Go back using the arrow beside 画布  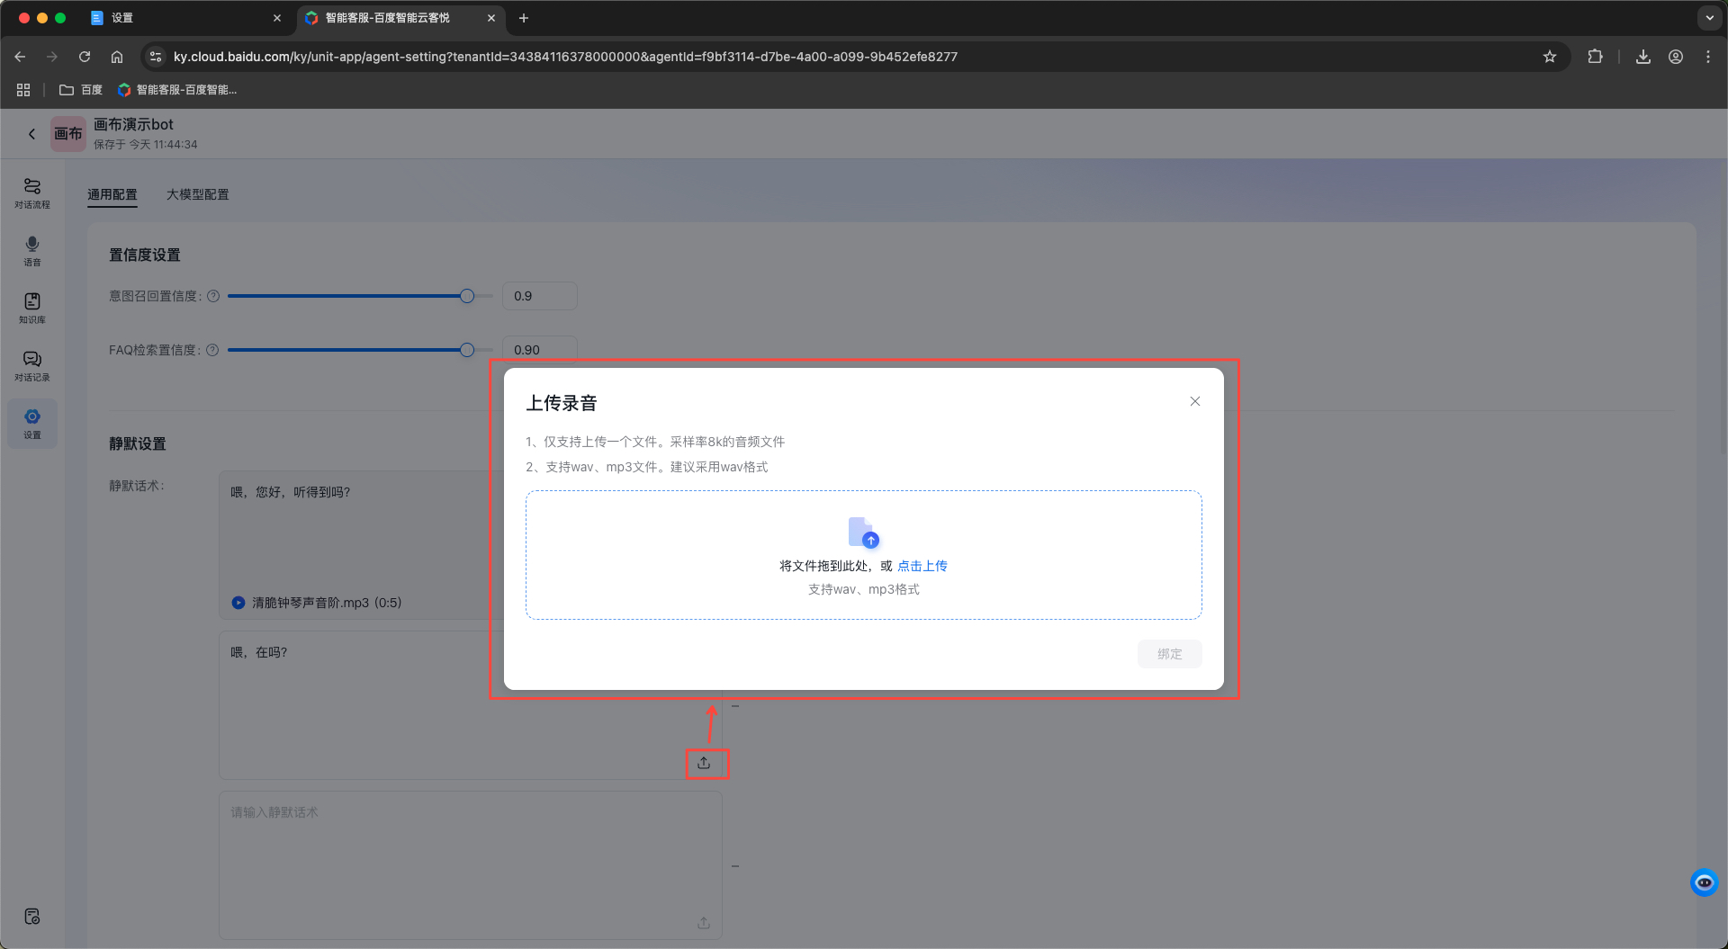pos(32,134)
